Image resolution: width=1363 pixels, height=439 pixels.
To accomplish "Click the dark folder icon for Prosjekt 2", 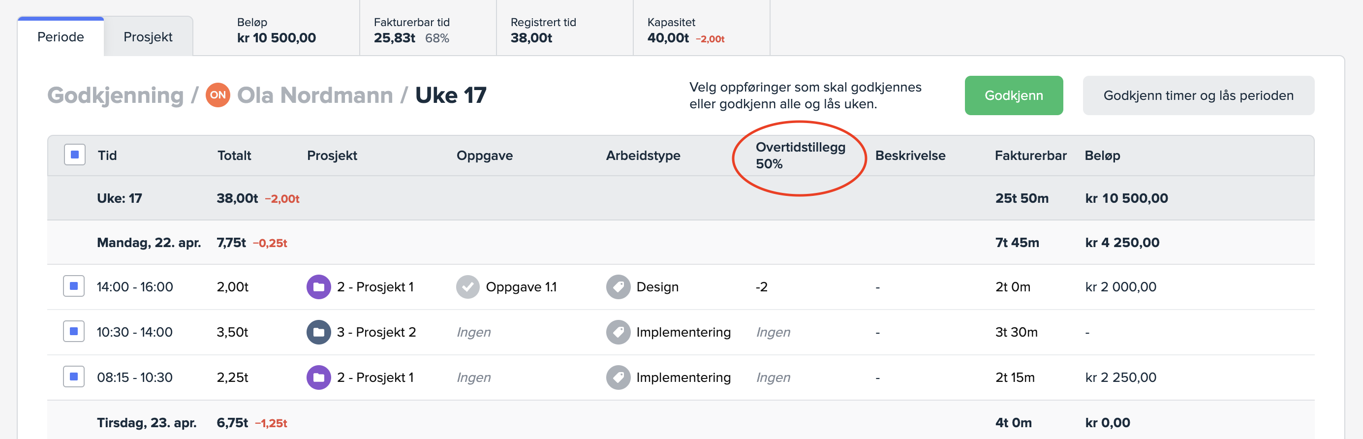I will (x=318, y=332).
